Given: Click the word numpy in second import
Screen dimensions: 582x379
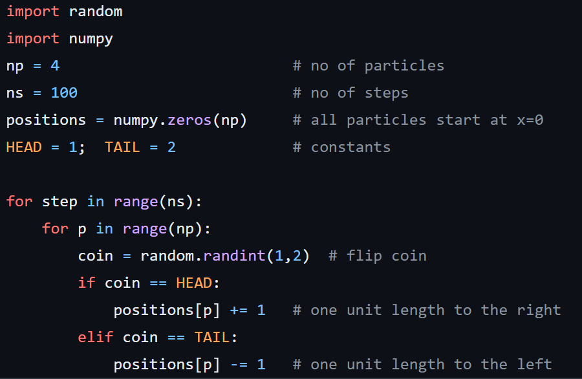Looking at the screenshot, I should pos(91,39).
